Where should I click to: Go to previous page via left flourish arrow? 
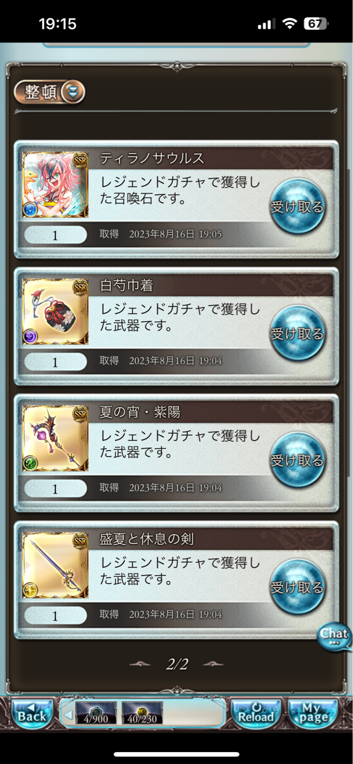(x=141, y=664)
